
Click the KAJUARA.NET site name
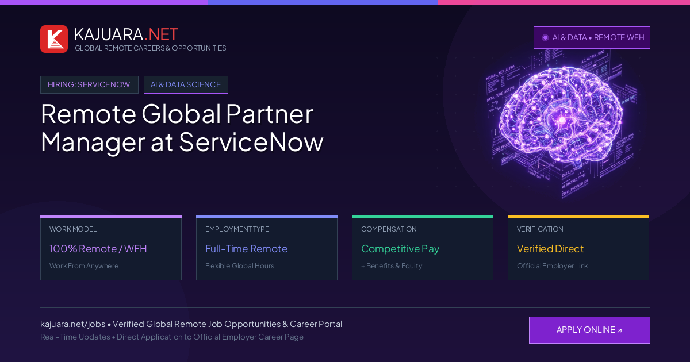tap(126, 34)
